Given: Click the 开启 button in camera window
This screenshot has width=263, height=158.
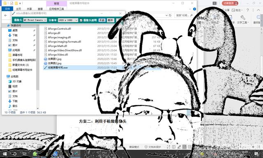Looking at the screenshot, I should point(102,20).
